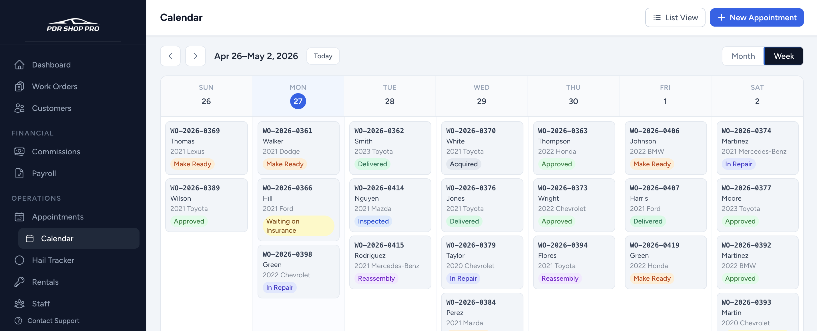Open WO-2026-0362 Smith appointment card

[x=390, y=148]
